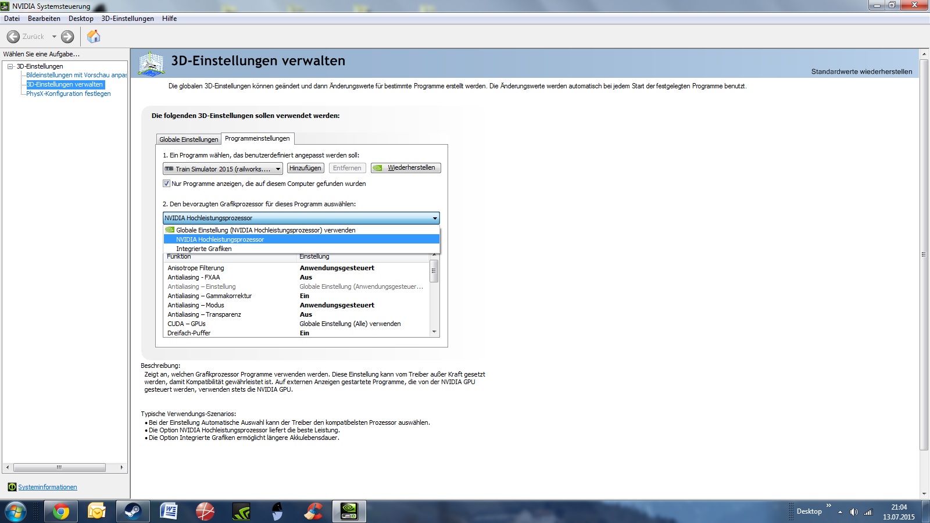Toggle Nur Programme anzeigen checkbox

pos(167,184)
